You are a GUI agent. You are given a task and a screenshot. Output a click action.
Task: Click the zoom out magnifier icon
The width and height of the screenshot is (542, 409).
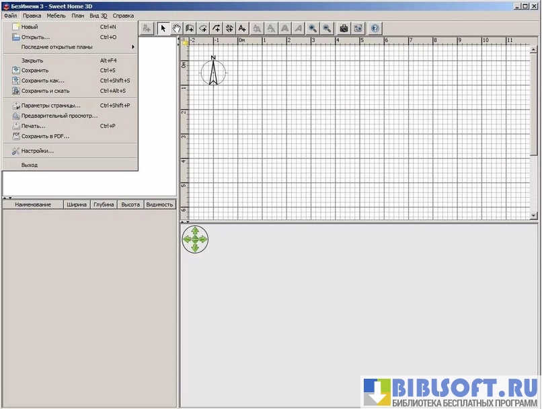(x=326, y=28)
